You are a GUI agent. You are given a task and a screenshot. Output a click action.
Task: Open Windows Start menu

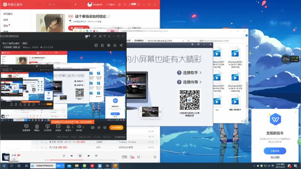(4, 166)
